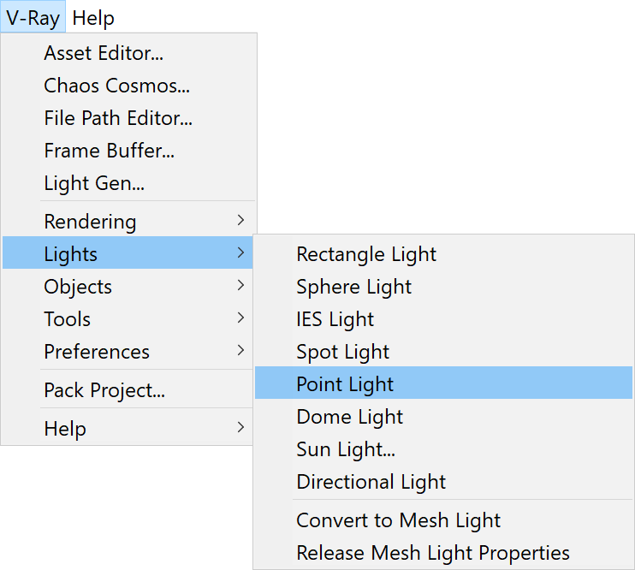Expand the Help submenu at bottom

(128, 428)
